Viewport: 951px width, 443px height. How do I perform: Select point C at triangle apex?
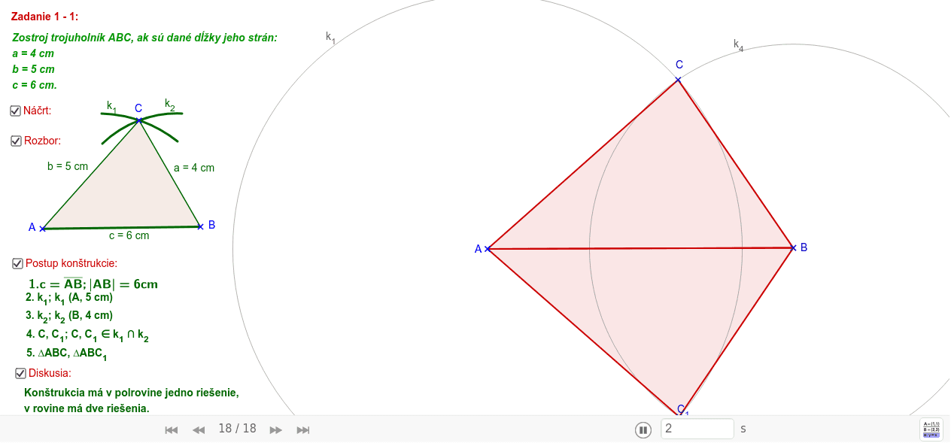click(x=678, y=79)
